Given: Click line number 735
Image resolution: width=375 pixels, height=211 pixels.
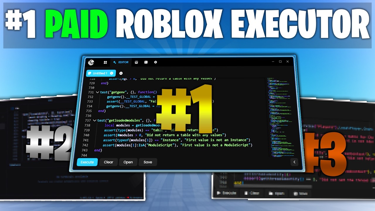Looking at the screenshot, I should click(x=89, y=111).
